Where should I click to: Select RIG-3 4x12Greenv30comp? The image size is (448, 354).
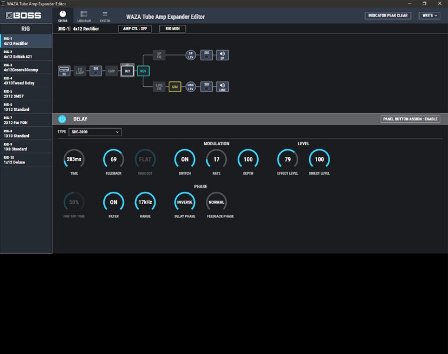point(26,67)
